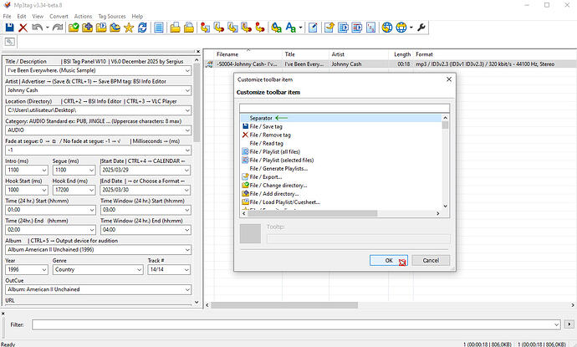
Task: Expand the Title / Description dropdown
Action: click(x=187, y=70)
